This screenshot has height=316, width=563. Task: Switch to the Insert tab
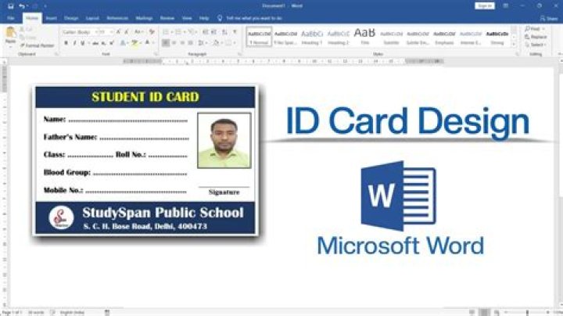[x=51, y=18]
